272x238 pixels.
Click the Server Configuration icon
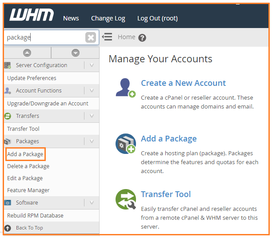tap(8, 65)
